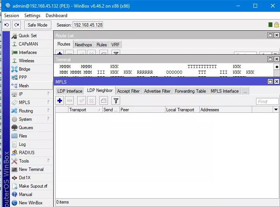Select the LDP Neighbor tab
Image resolution: width=280 pixels, height=207 pixels.
(x=100, y=90)
